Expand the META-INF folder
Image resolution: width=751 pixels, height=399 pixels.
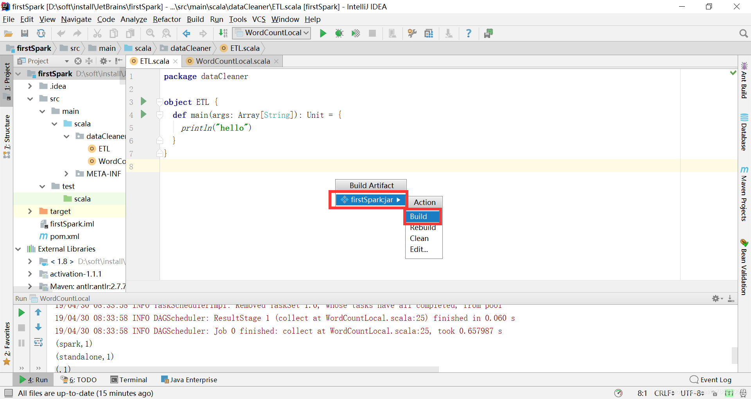coord(66,174)
